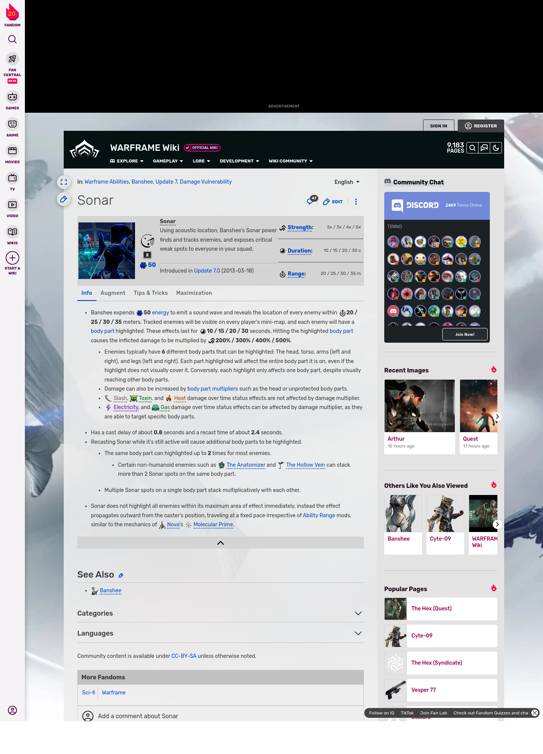Edit the See Also section pencil icon

[121, 575]
